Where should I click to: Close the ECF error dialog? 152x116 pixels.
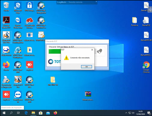click(x=92, y=50)
